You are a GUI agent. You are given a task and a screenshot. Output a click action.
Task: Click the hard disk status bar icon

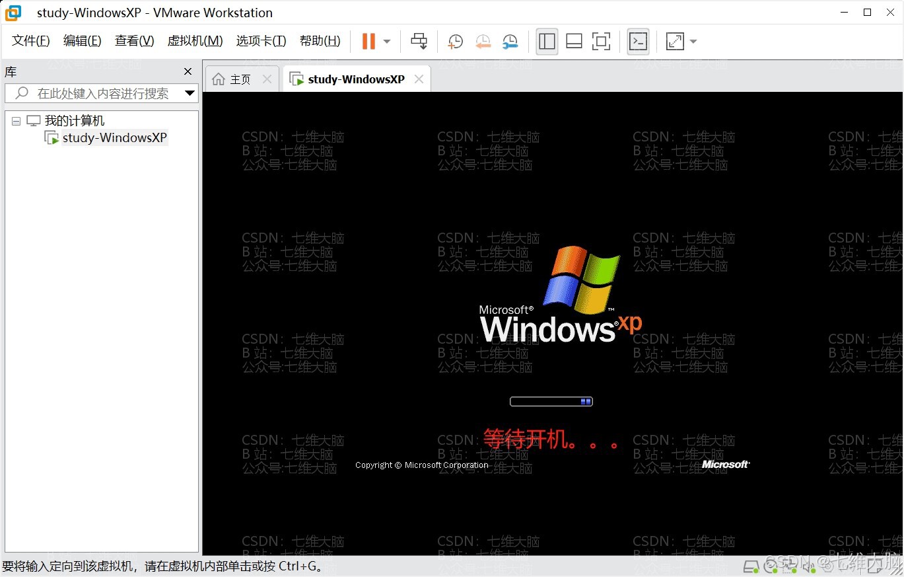click(750, 566)
